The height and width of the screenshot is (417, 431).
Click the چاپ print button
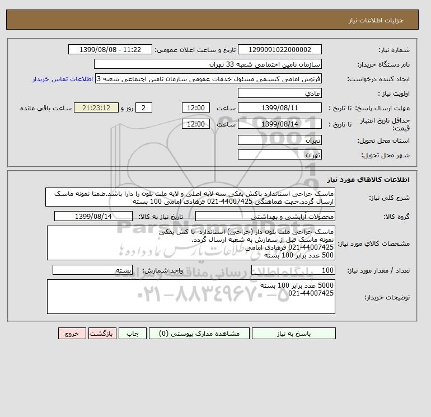click(133, 334)
